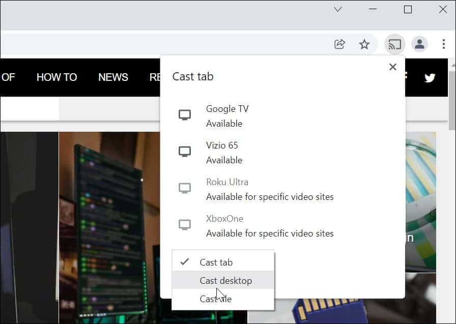
Task: Click 'Available' status under Vizio 65
Action: [224, 160]
